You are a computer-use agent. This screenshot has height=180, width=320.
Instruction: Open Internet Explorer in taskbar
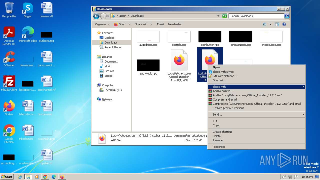(20, 177)
